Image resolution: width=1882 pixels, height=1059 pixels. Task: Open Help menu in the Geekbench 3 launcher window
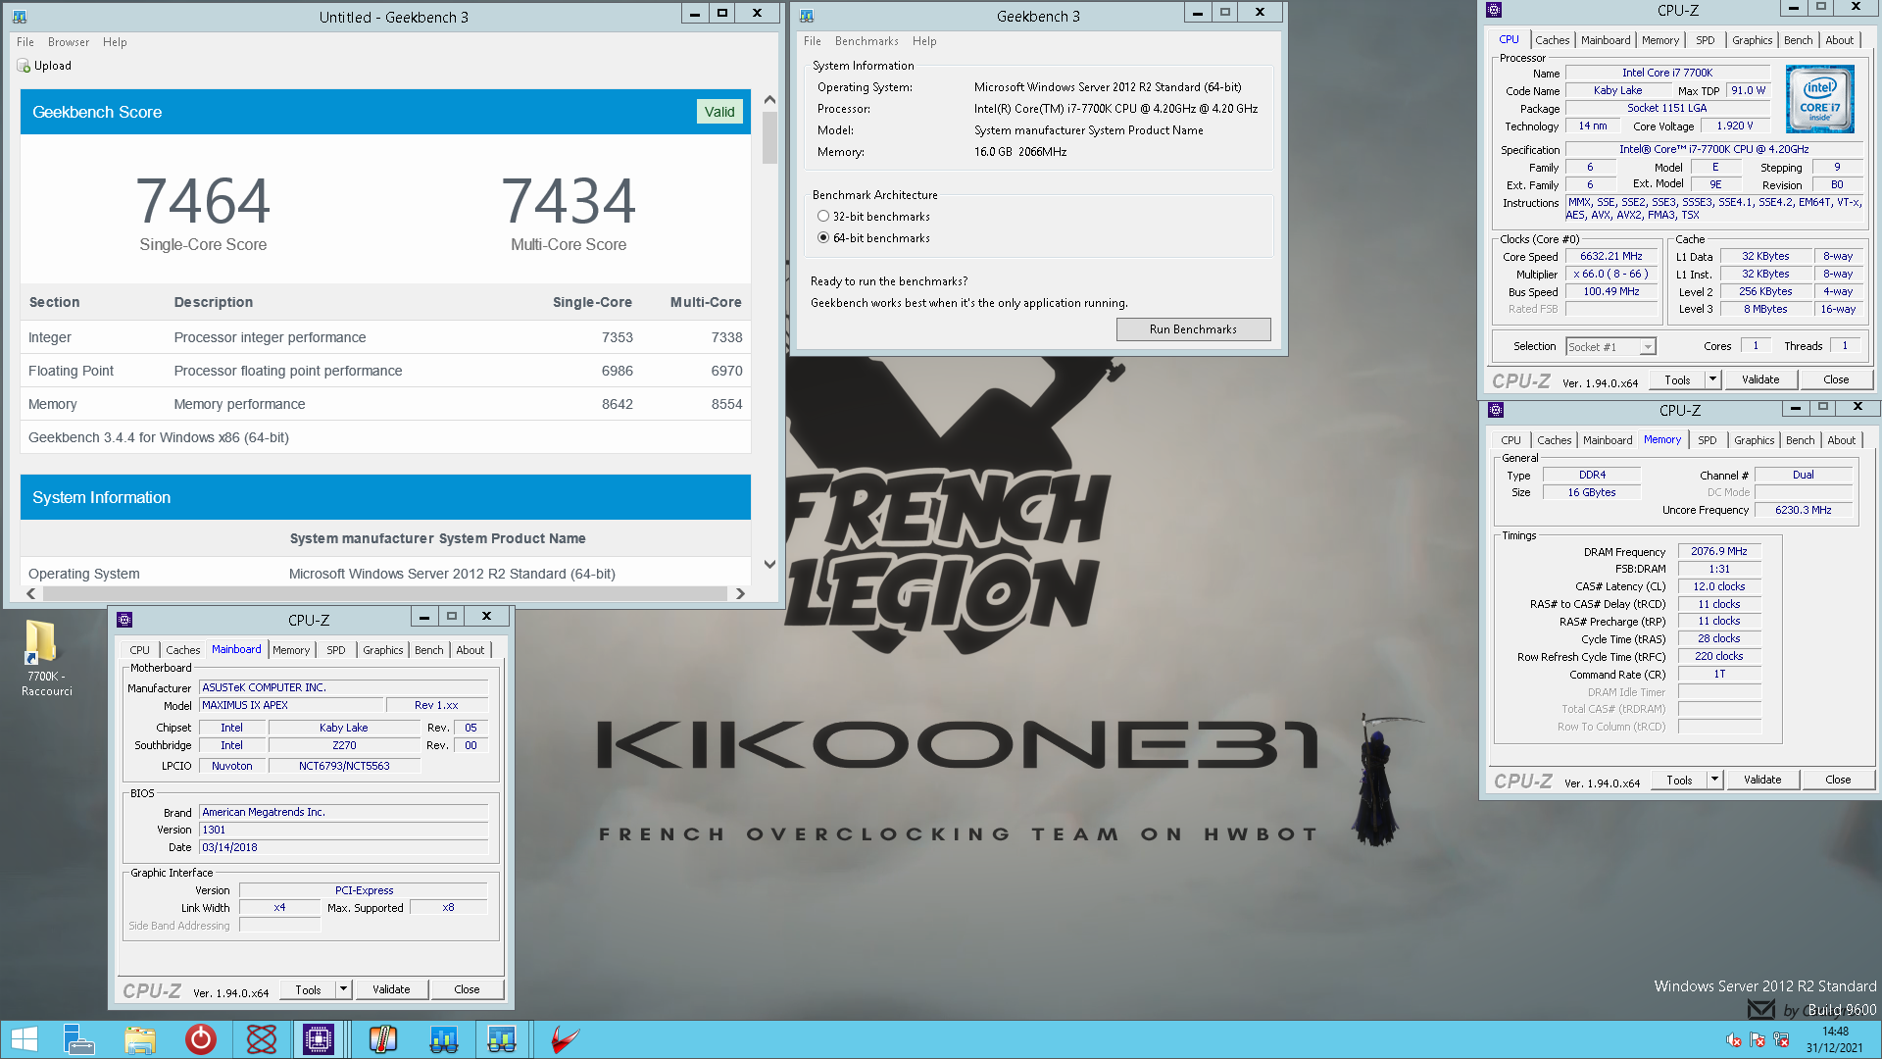[x=924, y=41]
